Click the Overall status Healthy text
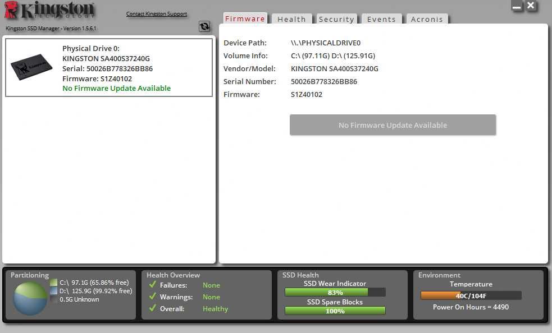552x333 pixels. click(x=216, y=309)
